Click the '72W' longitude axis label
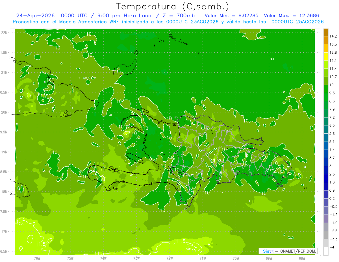The width and height of the screenshot is (339, 262). click(x=169, y=258)
